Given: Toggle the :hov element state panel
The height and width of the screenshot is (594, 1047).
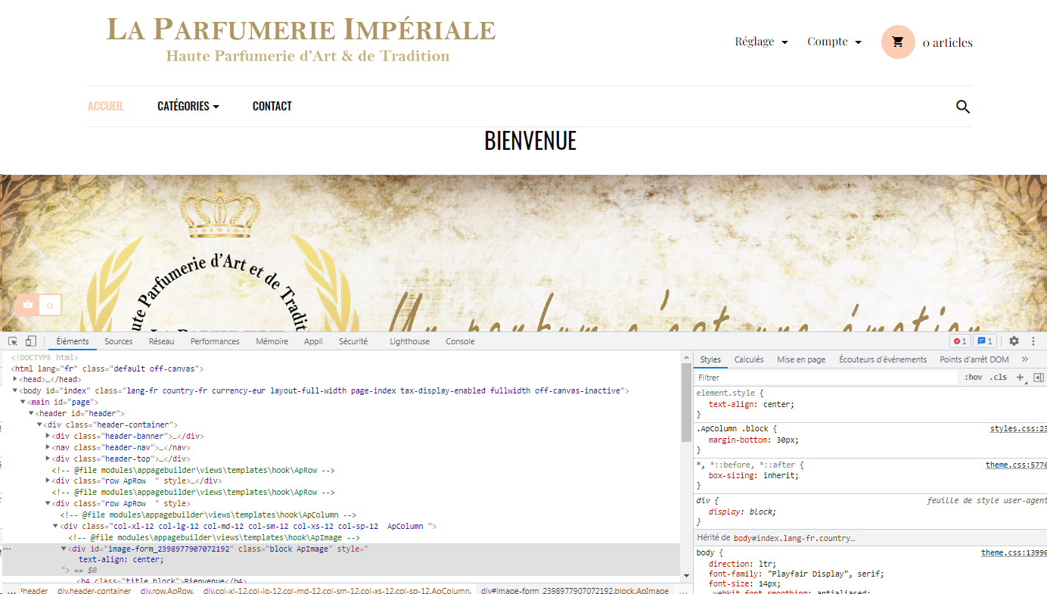Looking at the screenshot, I should click(974, 377).
